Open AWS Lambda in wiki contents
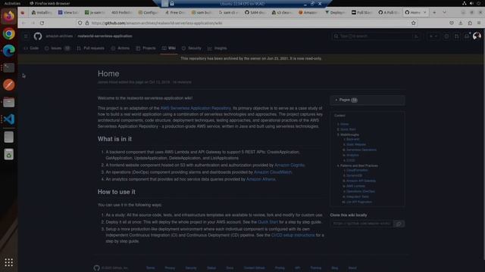 click(x=355, y=186)
